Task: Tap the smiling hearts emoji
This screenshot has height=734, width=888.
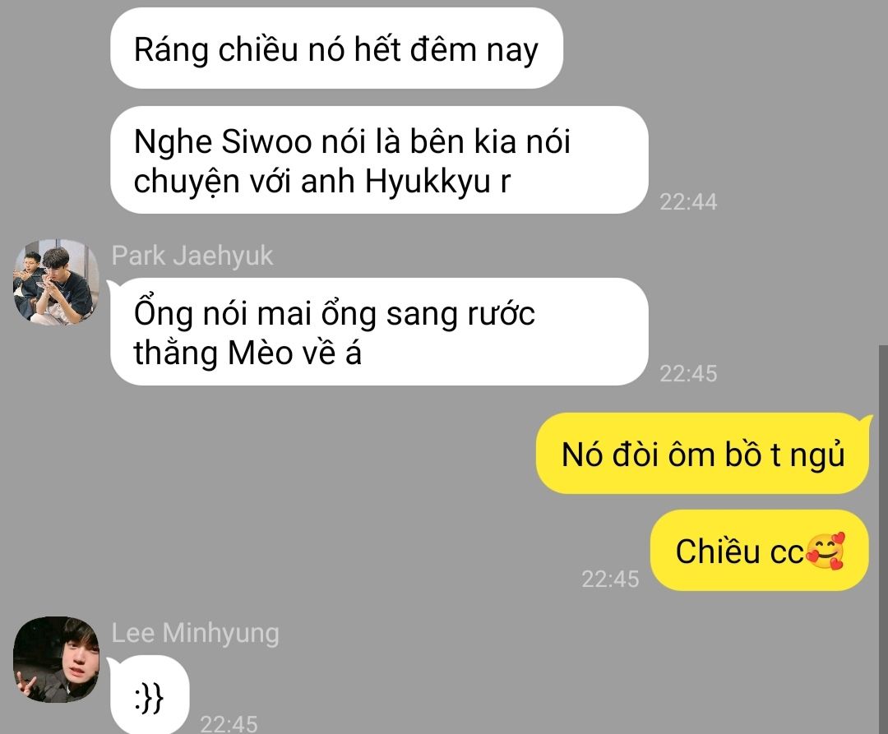Action: (x=826, y=551)
